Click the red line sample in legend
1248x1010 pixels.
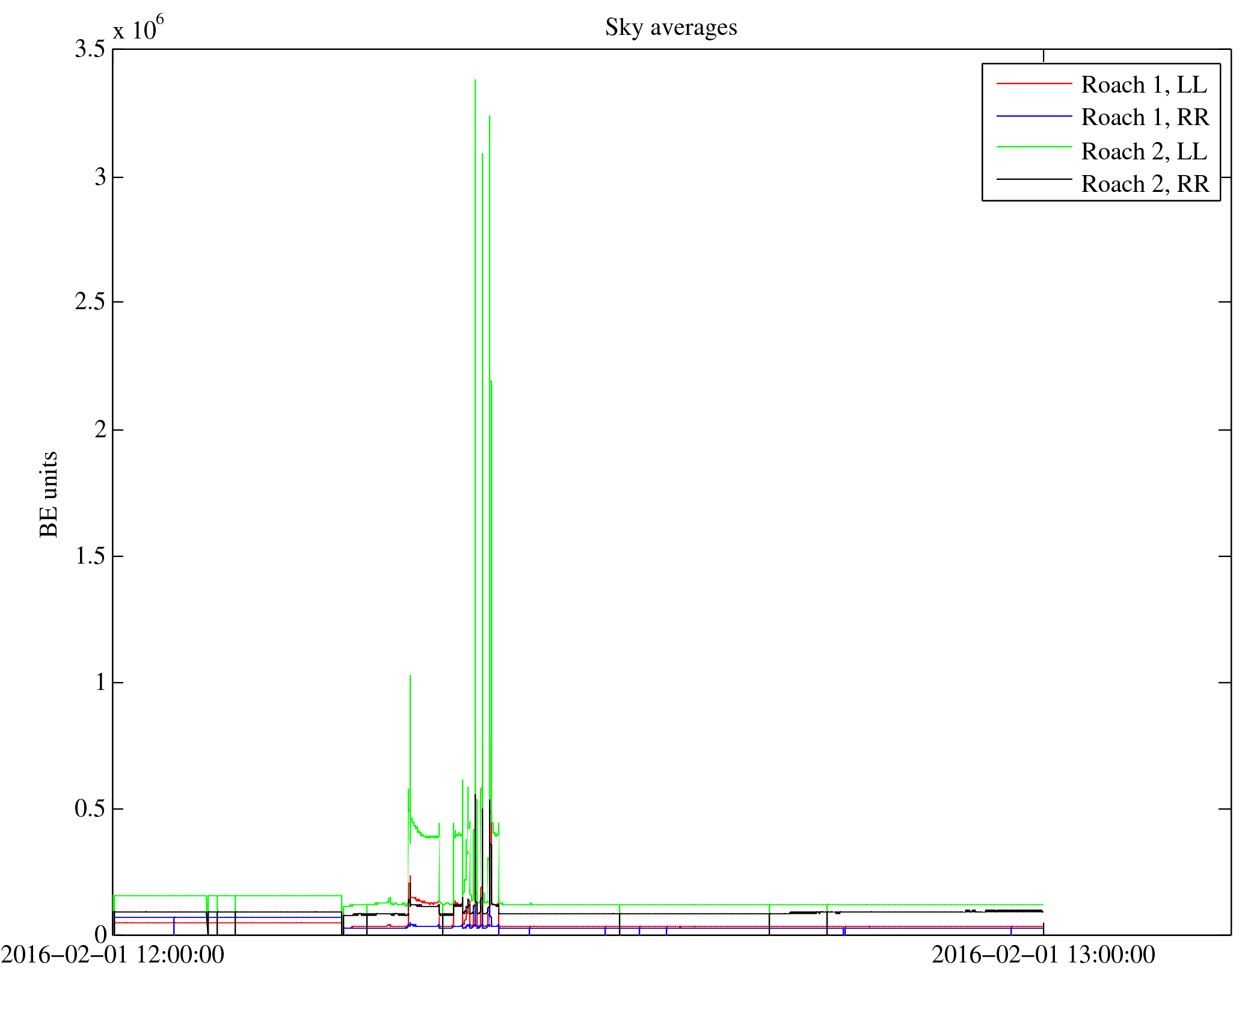point(1034,84)
